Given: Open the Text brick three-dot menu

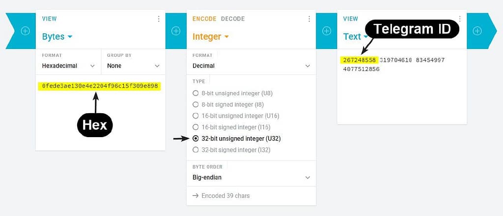Looking at the screenshot, I should (x=460, y=19).
